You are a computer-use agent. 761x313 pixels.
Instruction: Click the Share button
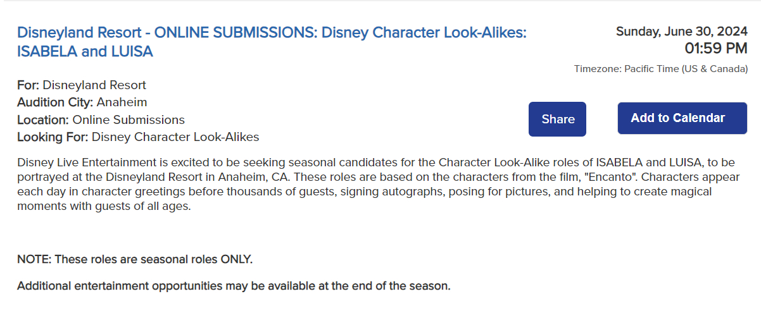[x=557, y=119]
